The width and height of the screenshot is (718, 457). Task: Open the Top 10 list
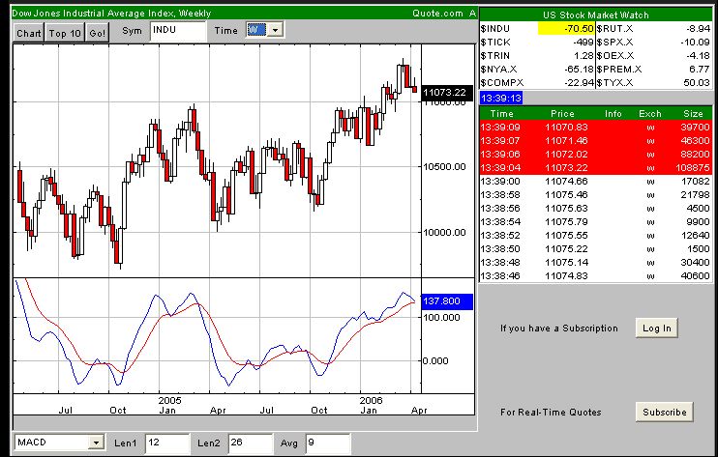point(65,33)
